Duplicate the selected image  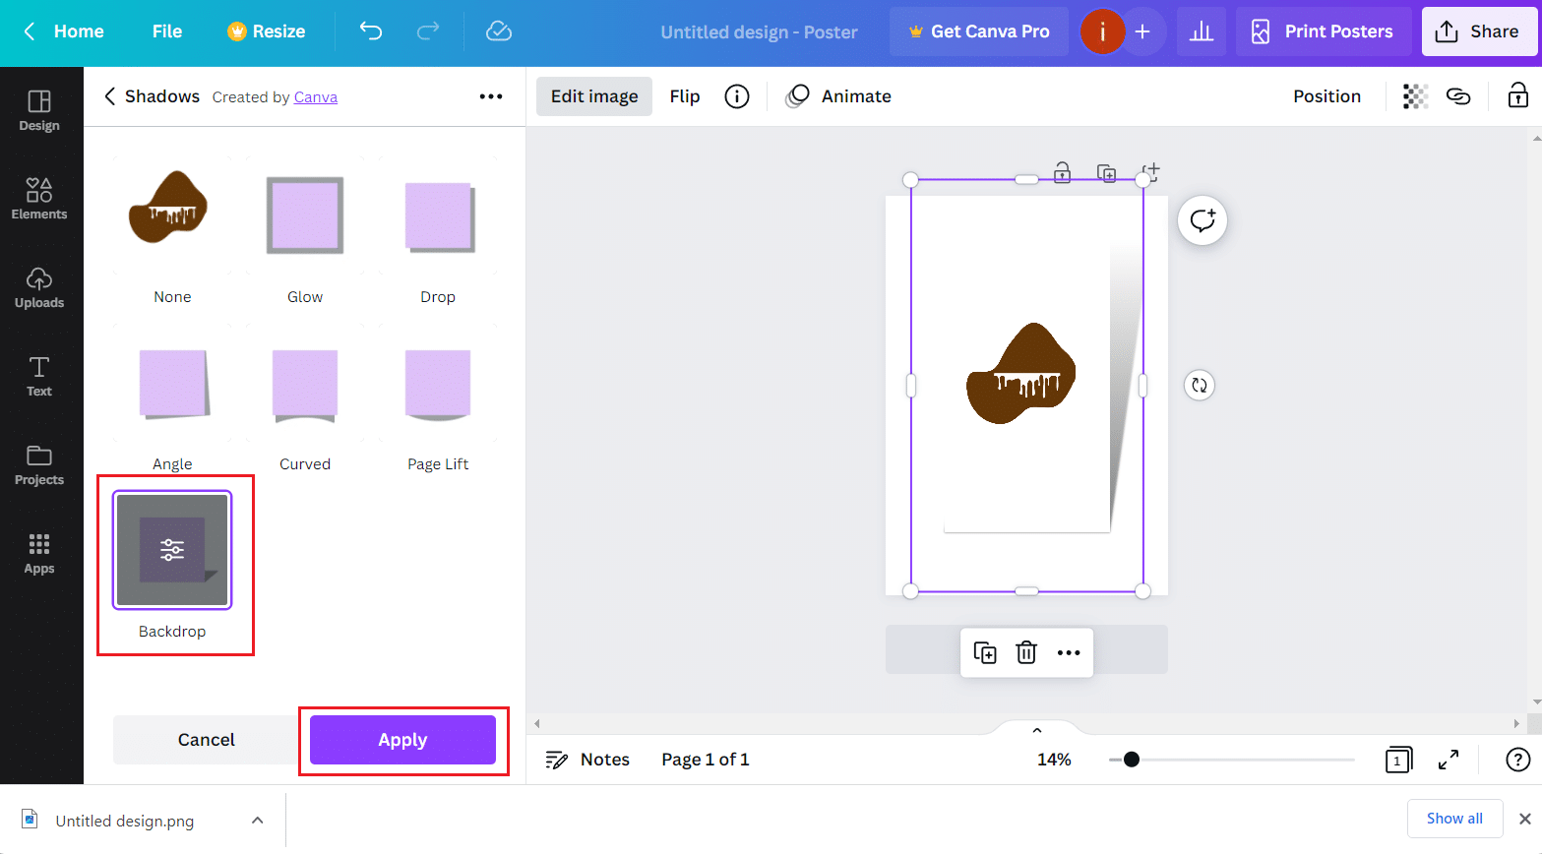point(984,651)
